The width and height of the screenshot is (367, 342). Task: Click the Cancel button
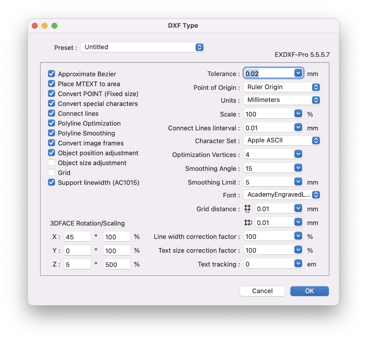coord(262,291)
